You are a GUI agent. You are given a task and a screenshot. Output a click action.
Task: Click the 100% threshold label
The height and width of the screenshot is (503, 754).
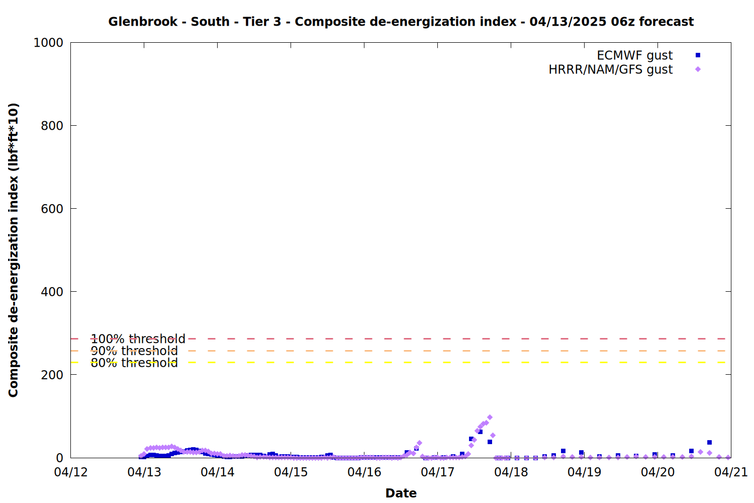click(138, 339)
